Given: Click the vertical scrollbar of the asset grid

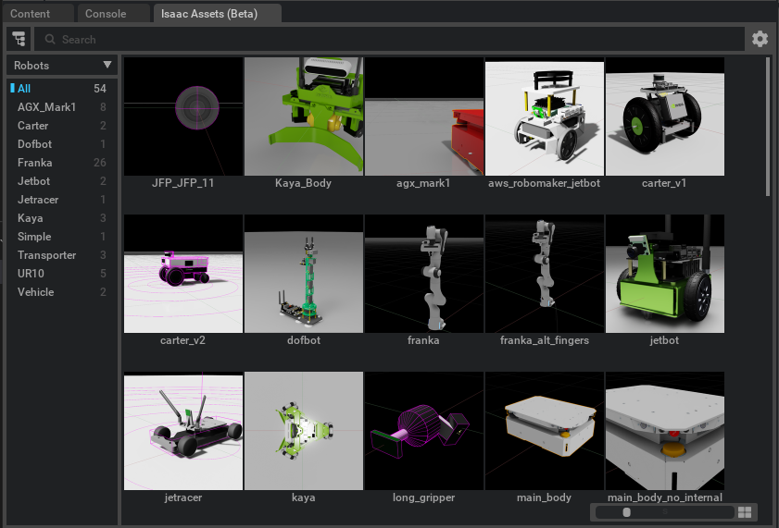Looking at the screenshot, I should point(768,127).
